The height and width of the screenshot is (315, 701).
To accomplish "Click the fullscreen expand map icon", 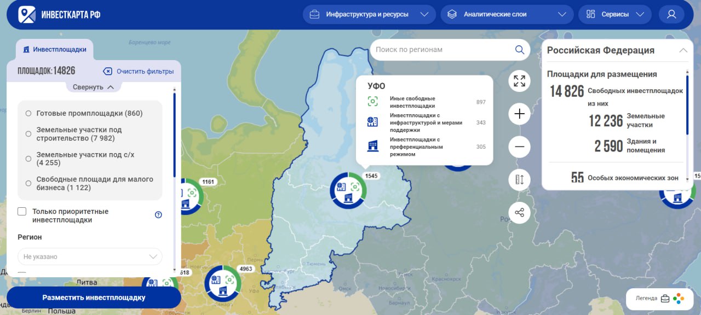I will pos(519,81).
